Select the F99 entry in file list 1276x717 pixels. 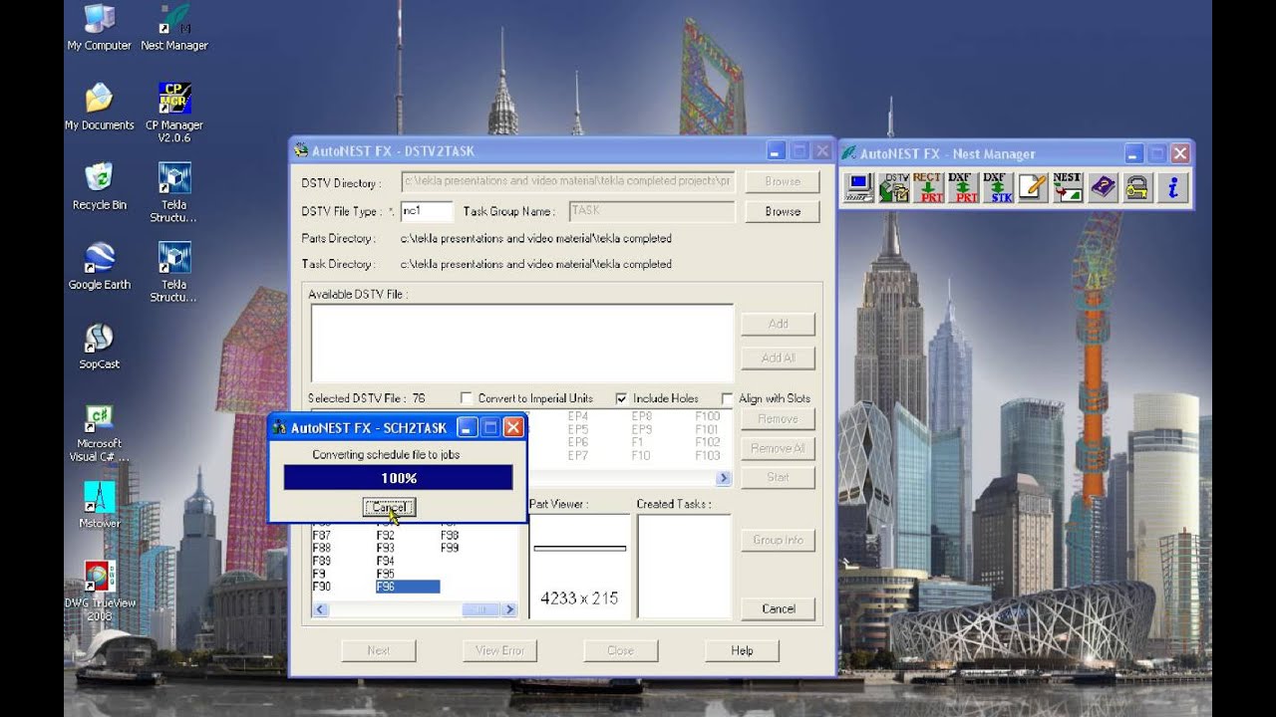(x=450, y=549)
